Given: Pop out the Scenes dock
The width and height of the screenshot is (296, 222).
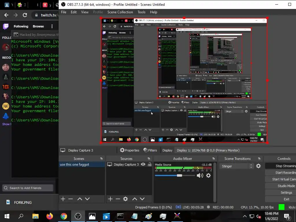Looking at the screenshot, I should pyautogui.click(x=101, y=159).
